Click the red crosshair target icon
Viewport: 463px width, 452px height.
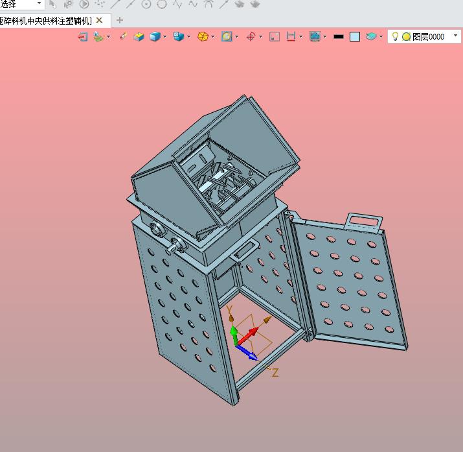[251, 37]
